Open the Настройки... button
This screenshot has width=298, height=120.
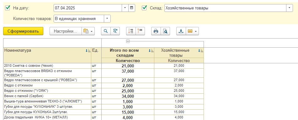[66, 31]
